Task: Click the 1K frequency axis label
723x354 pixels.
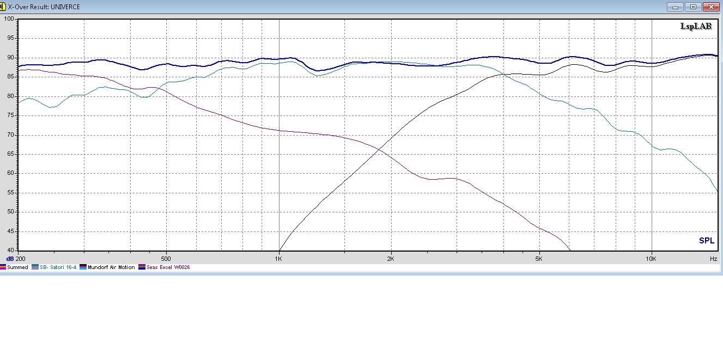Action: point(278,259)
